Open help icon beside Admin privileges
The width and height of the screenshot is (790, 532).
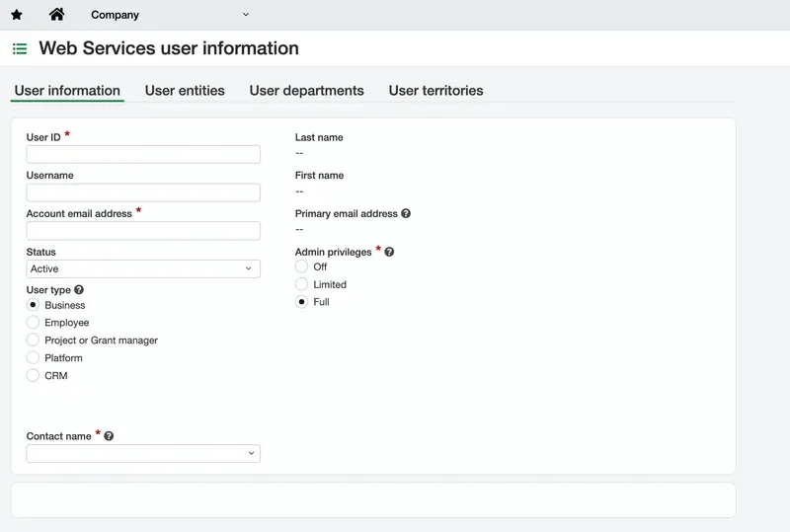[x=389, y=252]
